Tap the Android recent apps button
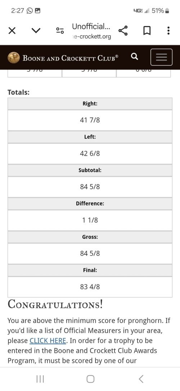The width and height of the screenshot is (180, 391). coord(40,379)
